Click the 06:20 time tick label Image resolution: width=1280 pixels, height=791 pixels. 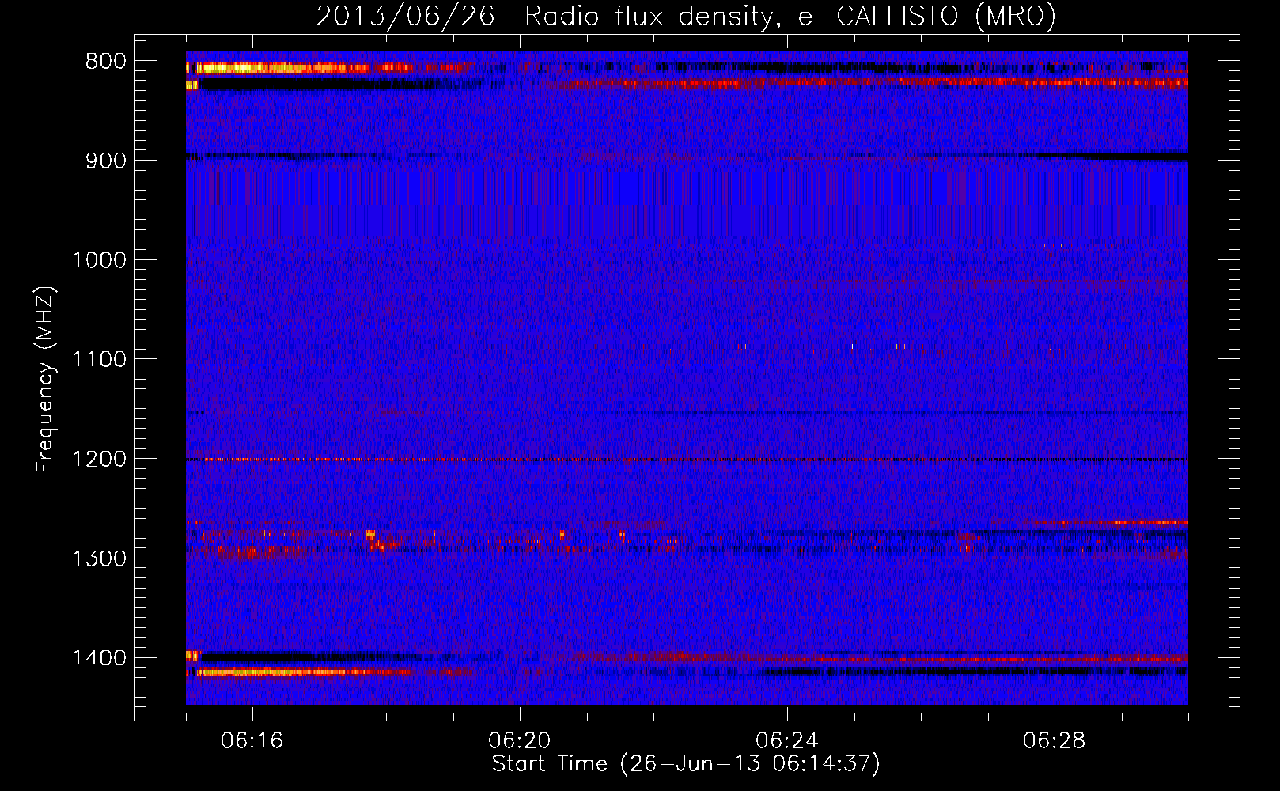520,741
